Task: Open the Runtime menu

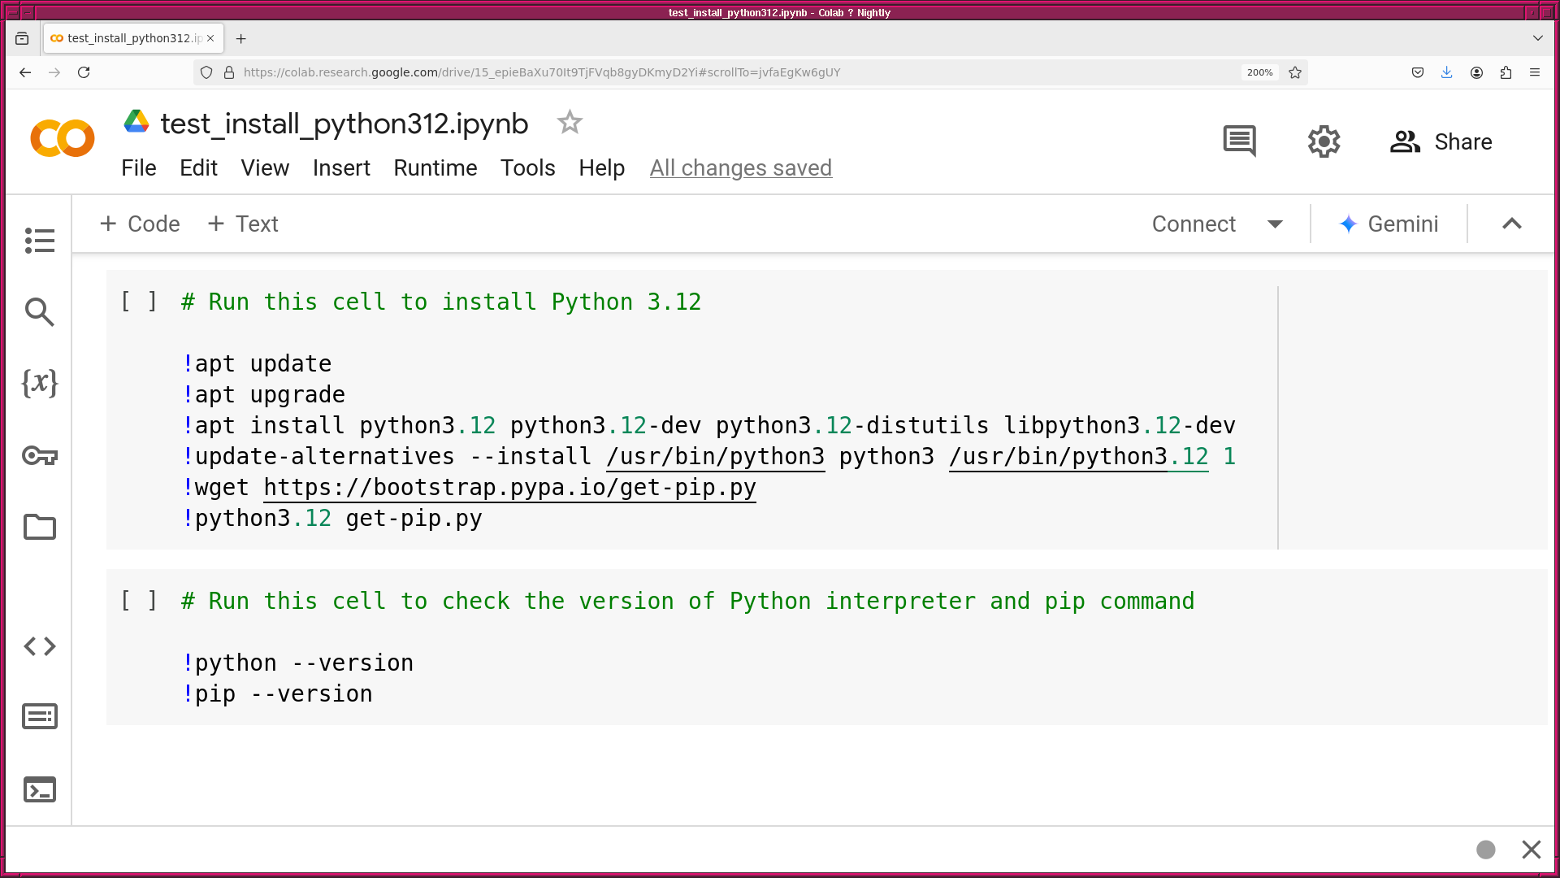Action: pyautogui.click(x=435, y=168)
